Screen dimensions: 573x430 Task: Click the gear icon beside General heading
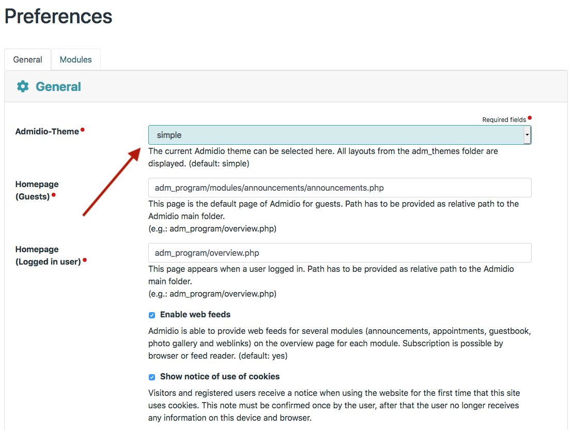click(23, 86)
